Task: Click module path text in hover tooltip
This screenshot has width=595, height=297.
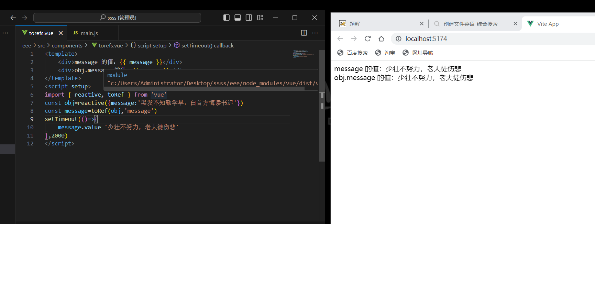Action: click(212, 83)
